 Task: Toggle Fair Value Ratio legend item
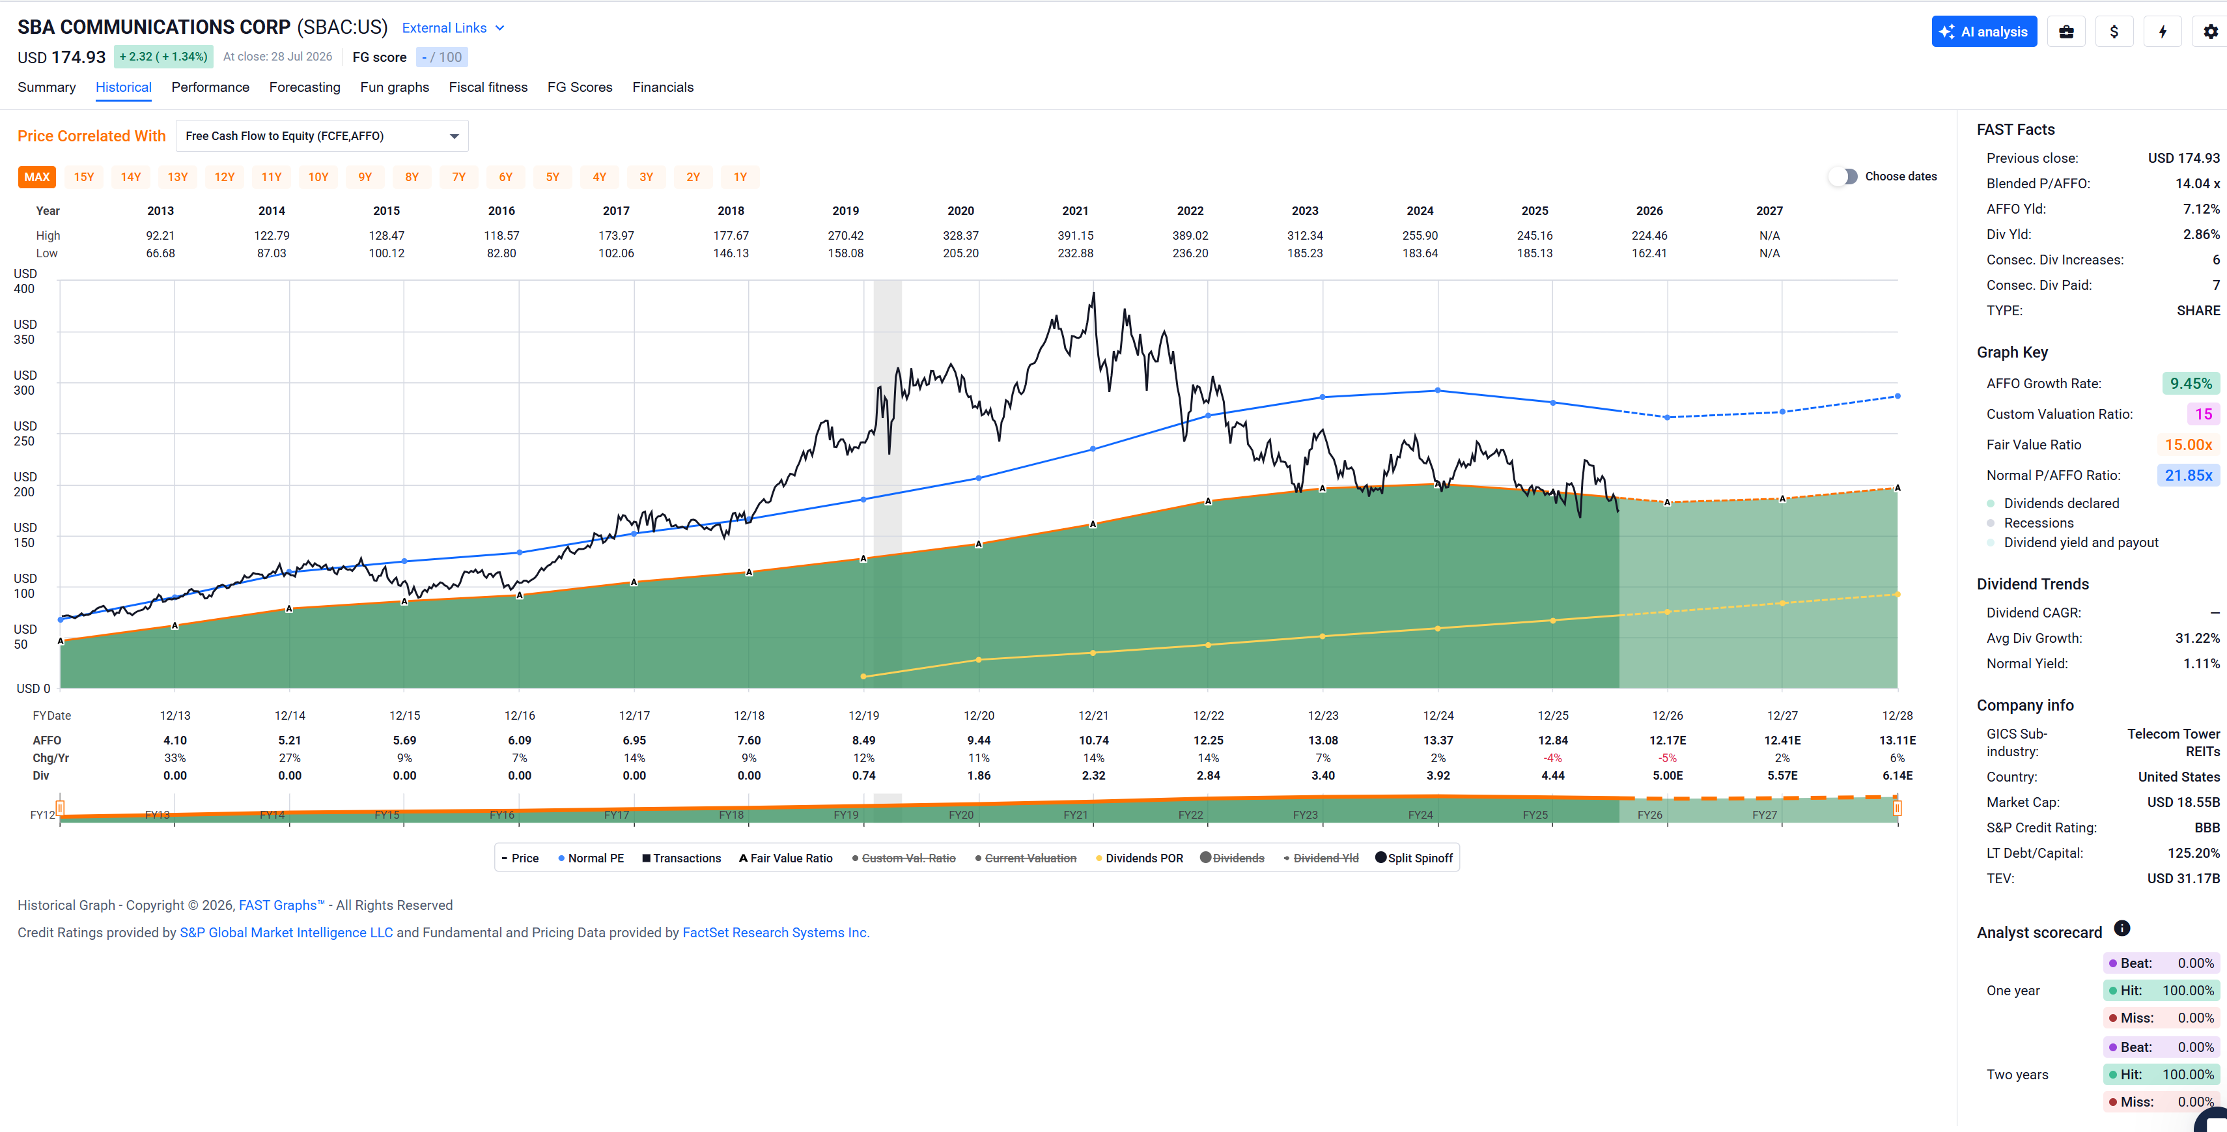786,858
